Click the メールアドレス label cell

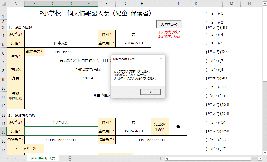click(x=25, y=149)
